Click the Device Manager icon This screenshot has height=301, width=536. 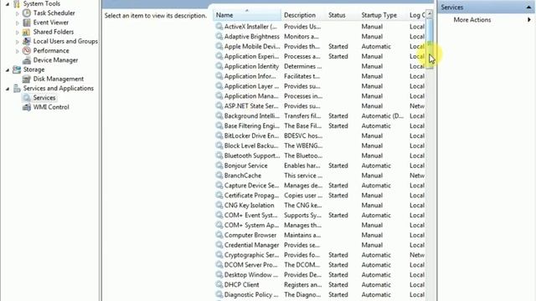pos(27,60)
